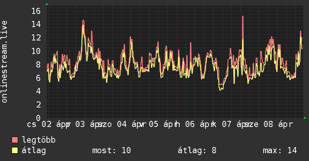Click the '07' x-axis date label

pyautogui.click(x=226, y=124)
